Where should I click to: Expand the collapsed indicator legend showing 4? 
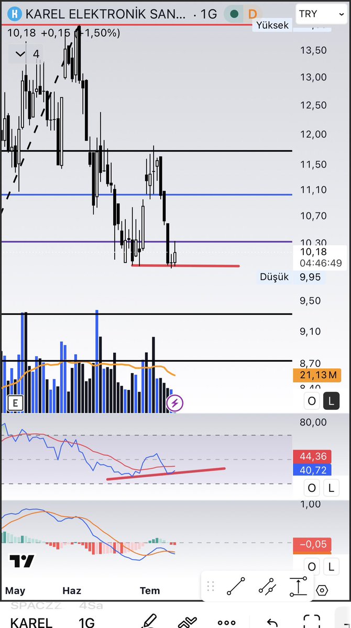[27, 54]
